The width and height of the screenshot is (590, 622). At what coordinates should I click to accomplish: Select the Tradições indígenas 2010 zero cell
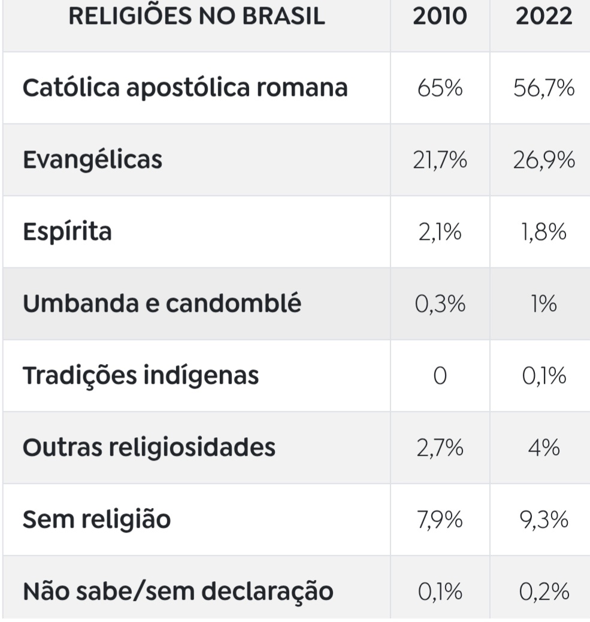click(x=440, y=376)
